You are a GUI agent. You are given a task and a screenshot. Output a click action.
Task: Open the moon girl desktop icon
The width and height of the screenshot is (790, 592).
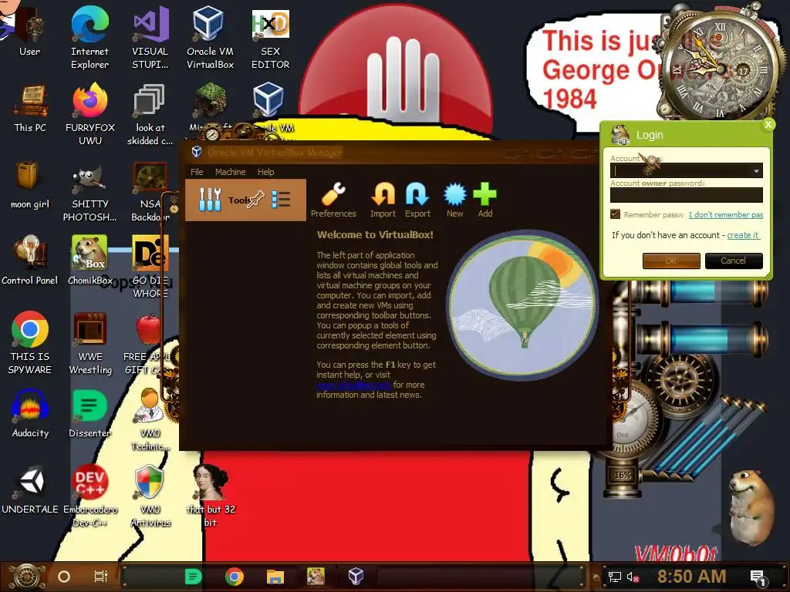(30, 185)
